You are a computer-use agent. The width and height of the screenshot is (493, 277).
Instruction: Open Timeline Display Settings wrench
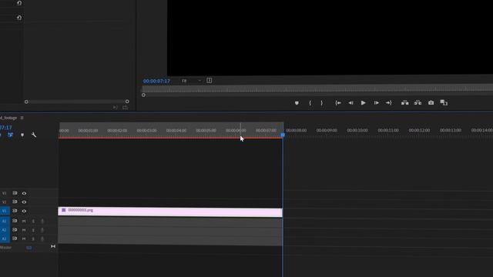click(x=34, y=135)
